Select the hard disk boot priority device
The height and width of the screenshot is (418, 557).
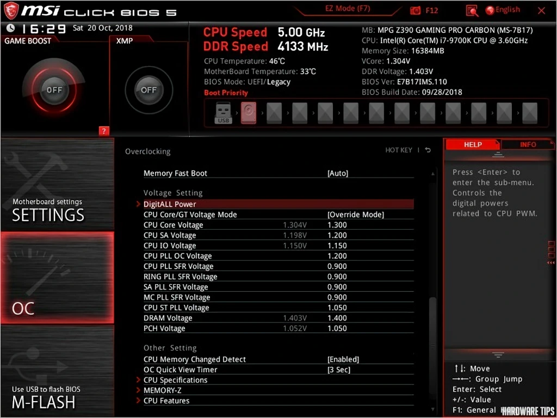tap(248, 113)
